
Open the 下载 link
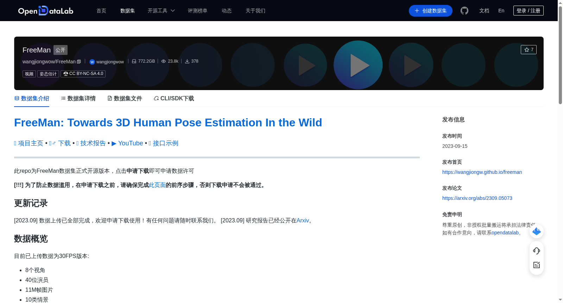[60, 143]
